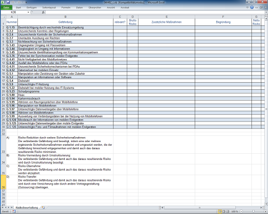Image resolution: width=268 pixels, height=214 pixels.
Task: Click the Select All corner button
Action: point(2,17)
